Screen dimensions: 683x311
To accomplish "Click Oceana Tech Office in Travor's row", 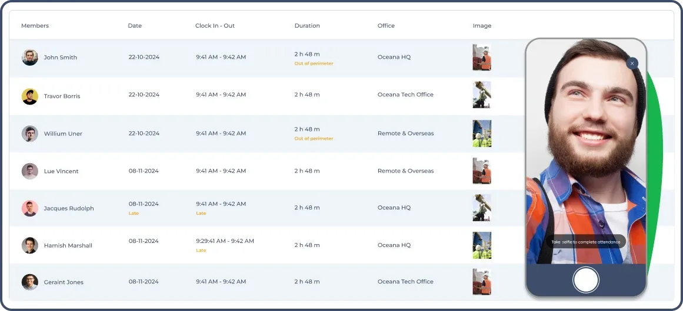I will click(x=405, y=94).
